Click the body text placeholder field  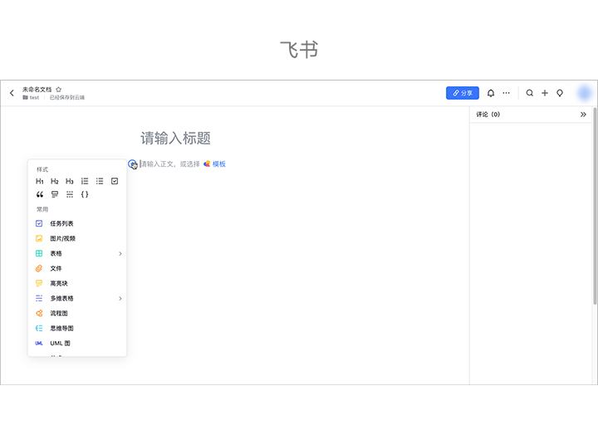[x=169, y=164]
